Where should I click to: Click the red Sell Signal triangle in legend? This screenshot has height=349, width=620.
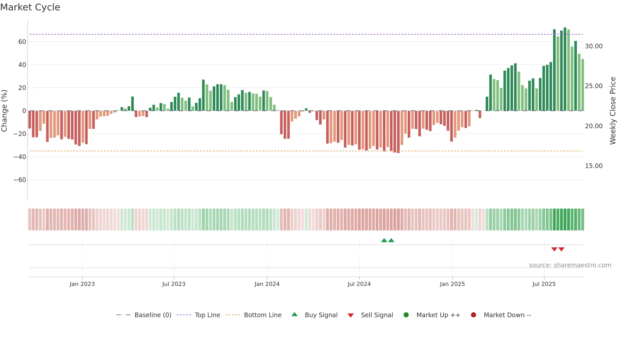click(x=351, y=315)
